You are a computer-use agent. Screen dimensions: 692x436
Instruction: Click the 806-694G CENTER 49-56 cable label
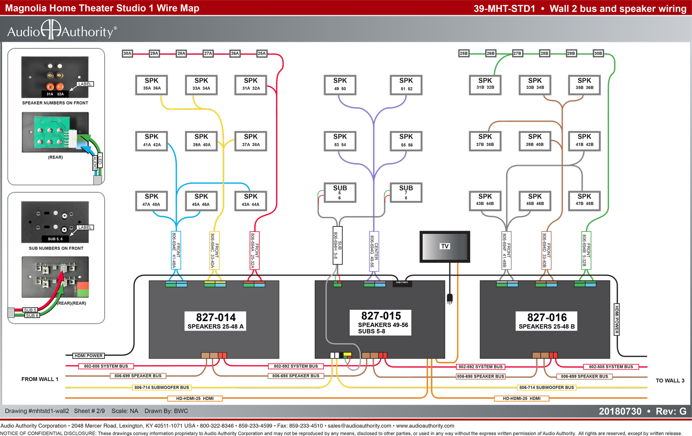[x=374, y=251]
